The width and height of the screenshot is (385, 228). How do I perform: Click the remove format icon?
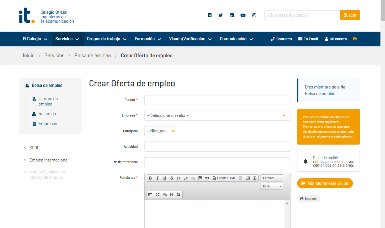[255, 178]
